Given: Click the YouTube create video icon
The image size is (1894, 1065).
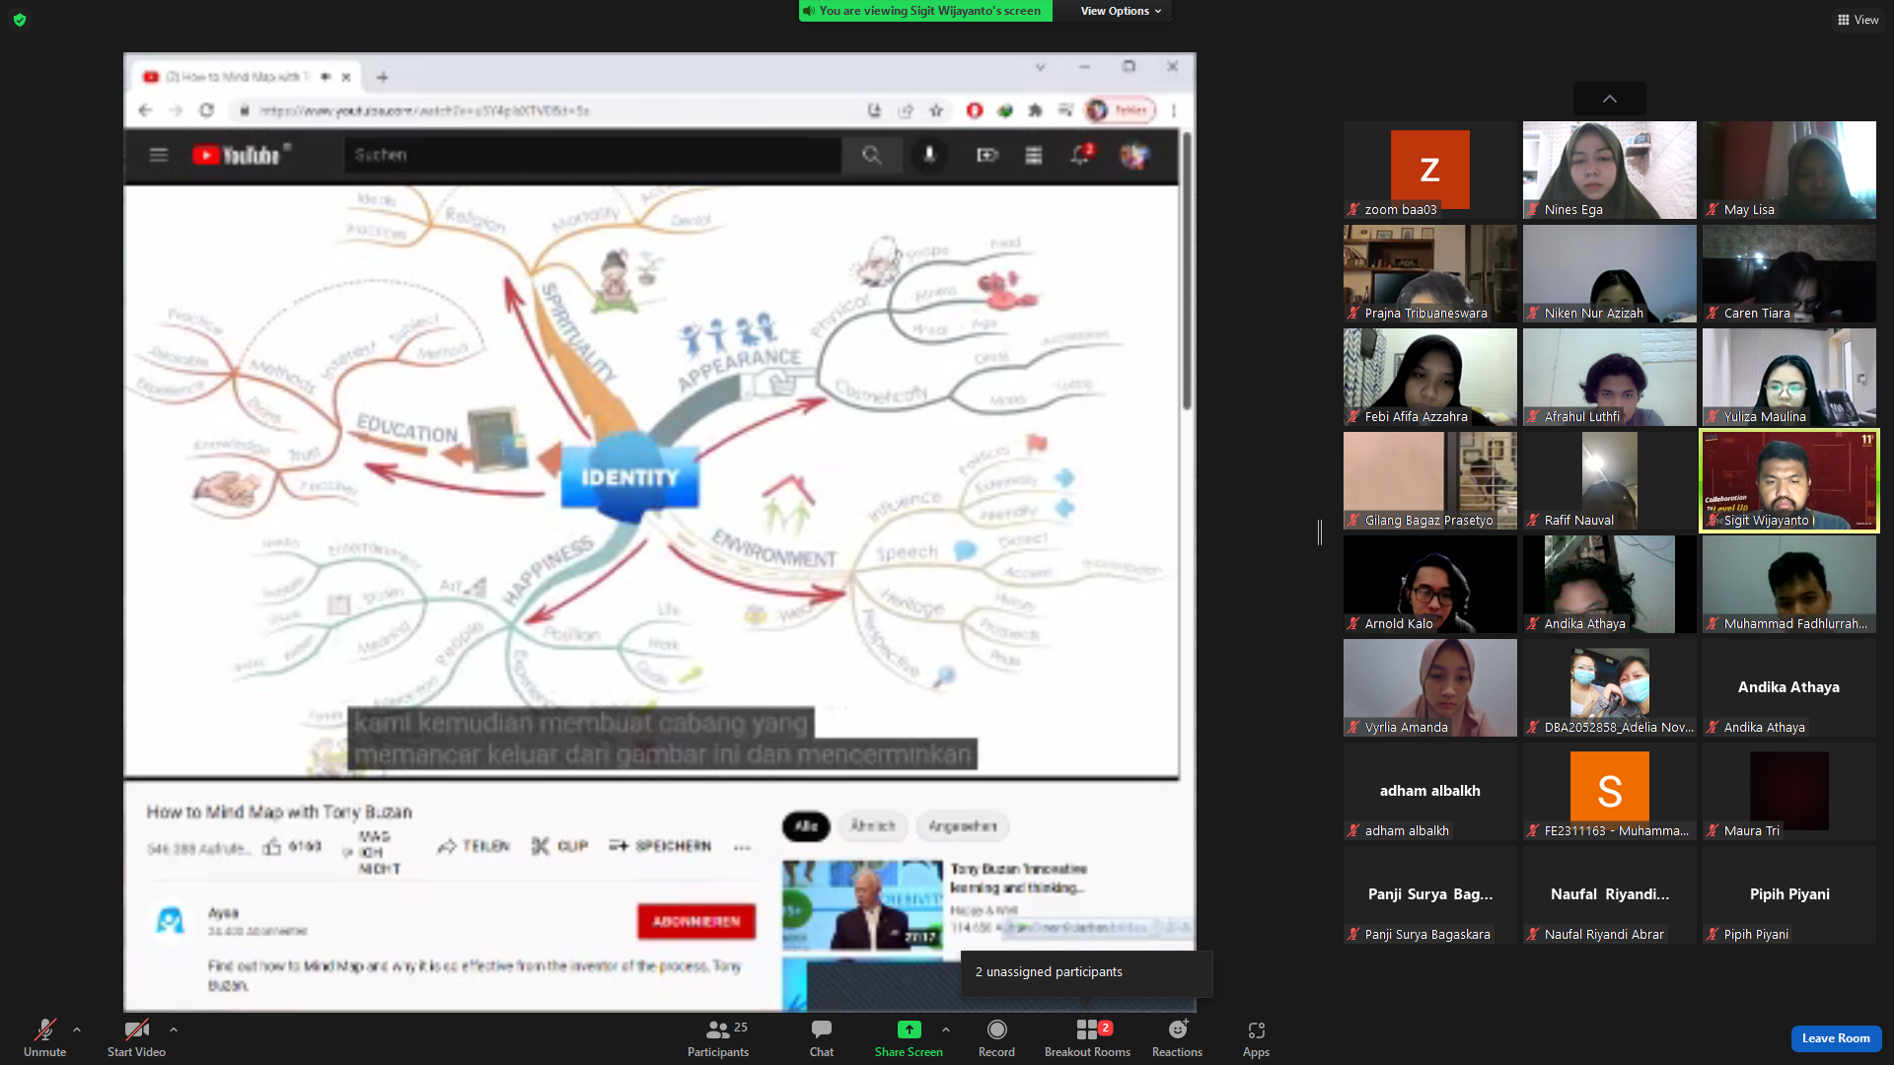Looking at the screenshot, I should [986, 155].
